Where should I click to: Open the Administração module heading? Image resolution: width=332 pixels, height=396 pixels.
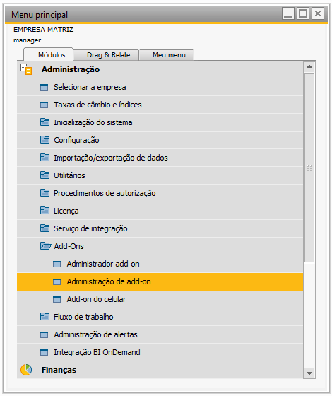click(x=71, y=69)
